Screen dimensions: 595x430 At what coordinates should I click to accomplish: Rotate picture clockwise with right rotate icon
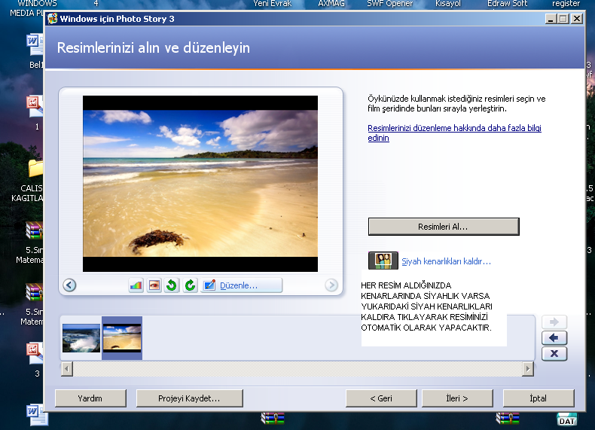[x=190, y=285]
